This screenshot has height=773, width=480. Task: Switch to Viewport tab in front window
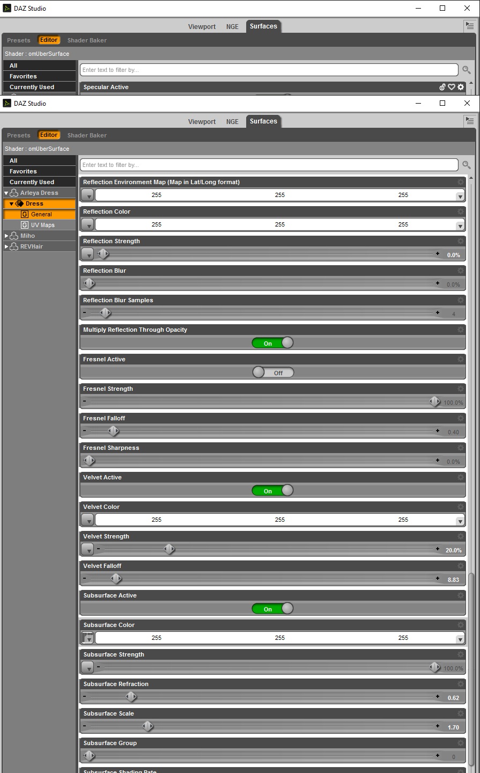[202, 122]
